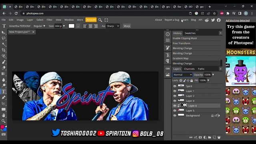Toggle visibility of Layer 2
Viewport: 256px width, 144px height.
tap(175, 96)
